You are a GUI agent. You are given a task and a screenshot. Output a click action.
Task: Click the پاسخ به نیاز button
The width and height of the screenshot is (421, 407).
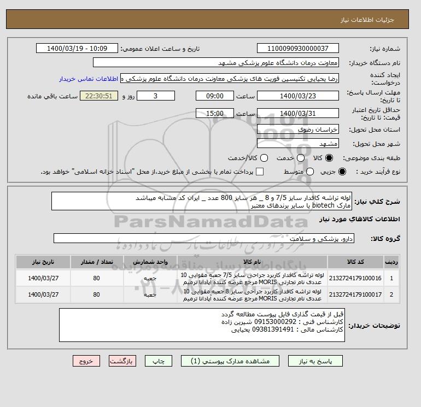(315, 361)
